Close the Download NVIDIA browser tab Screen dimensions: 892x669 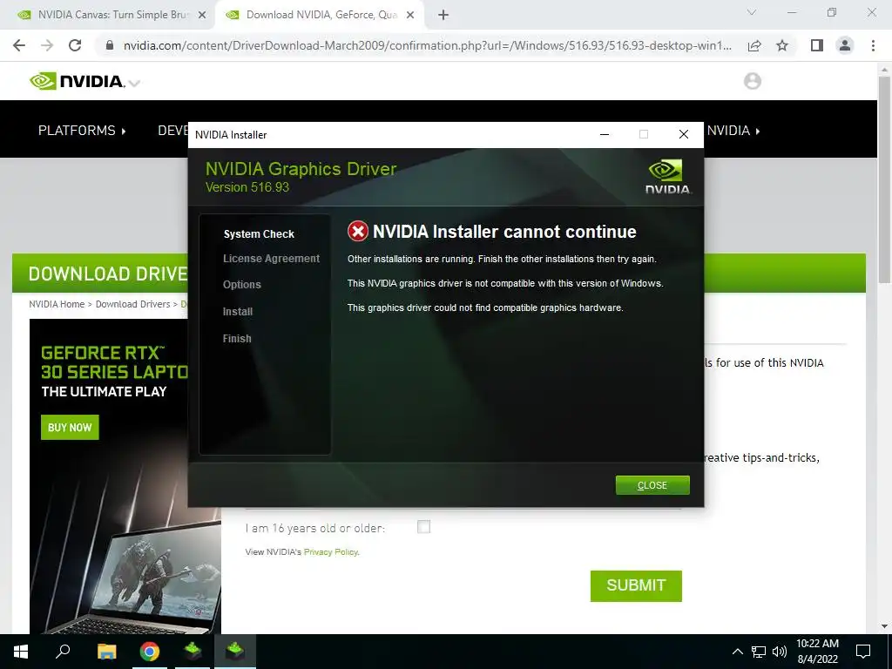410,16
